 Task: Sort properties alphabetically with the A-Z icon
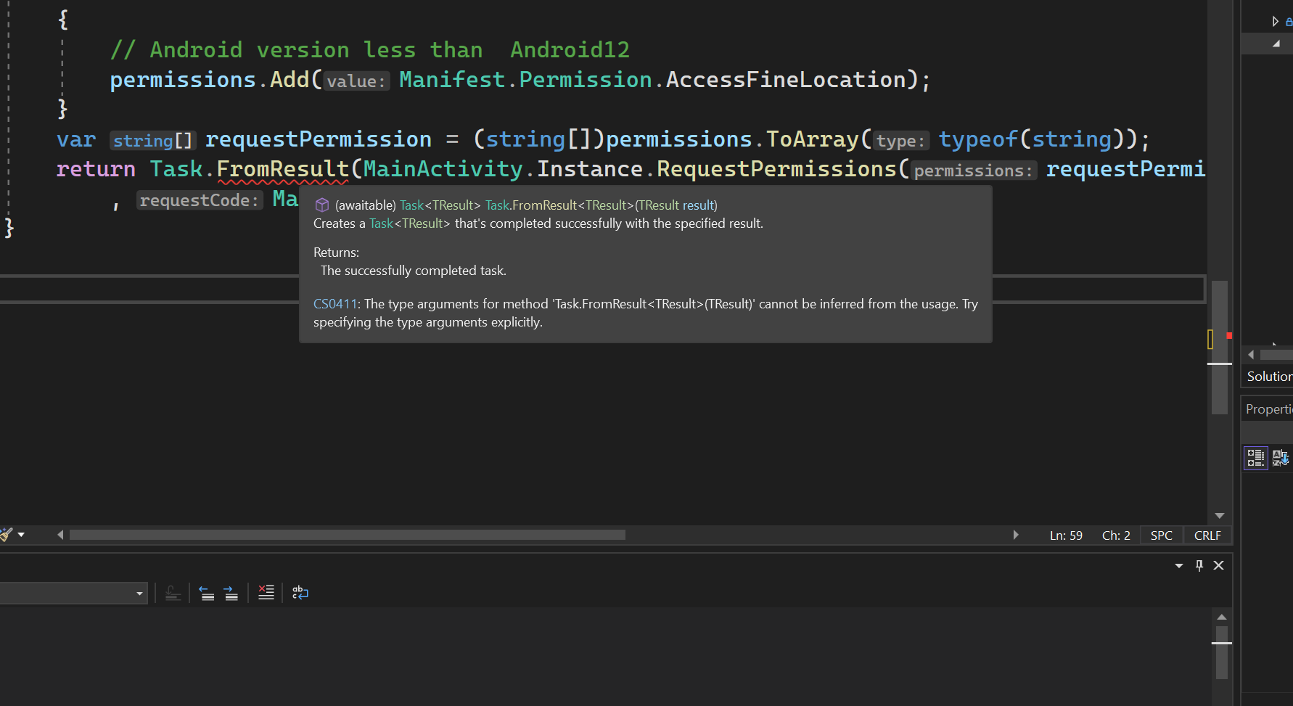[1278, 457]
